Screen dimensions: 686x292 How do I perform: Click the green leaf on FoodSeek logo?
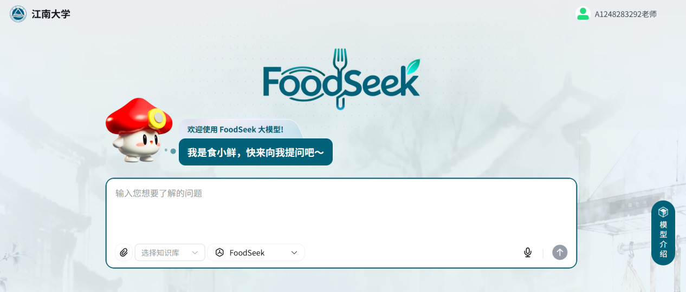[413, 66]
